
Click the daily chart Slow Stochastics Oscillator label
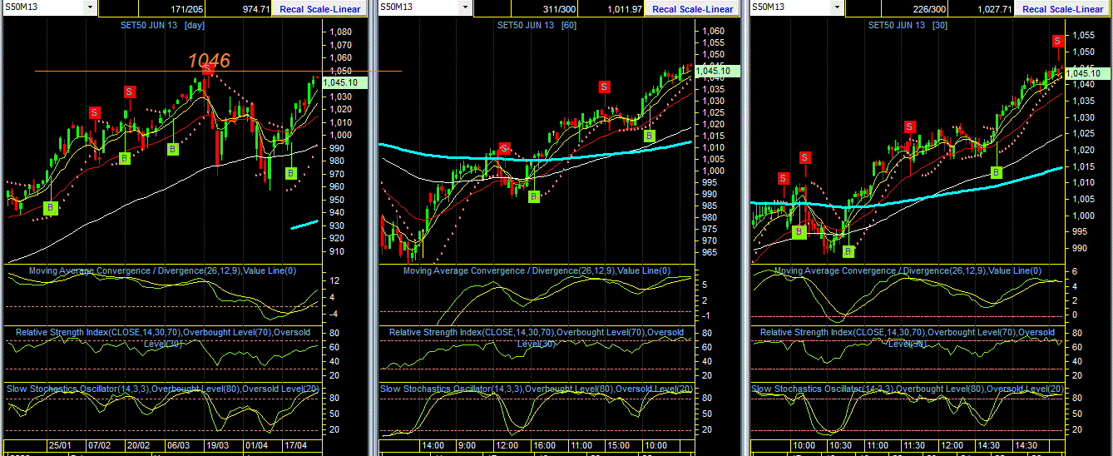[163, 389]
